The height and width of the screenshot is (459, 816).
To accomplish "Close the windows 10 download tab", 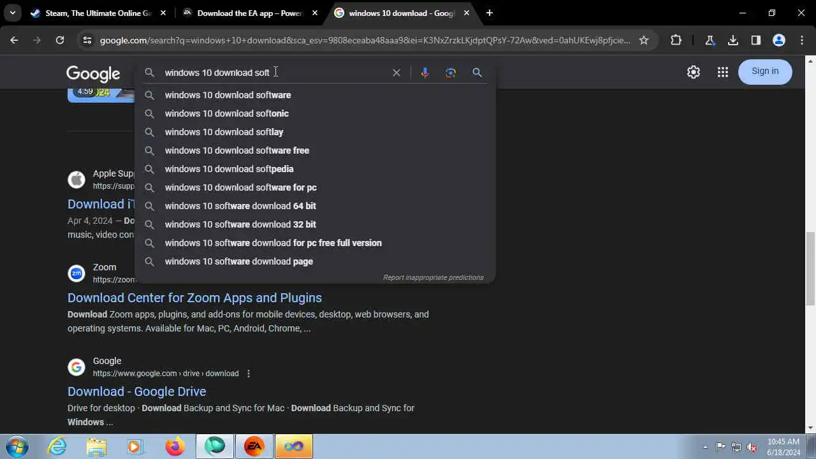I will tap(466, 13).
